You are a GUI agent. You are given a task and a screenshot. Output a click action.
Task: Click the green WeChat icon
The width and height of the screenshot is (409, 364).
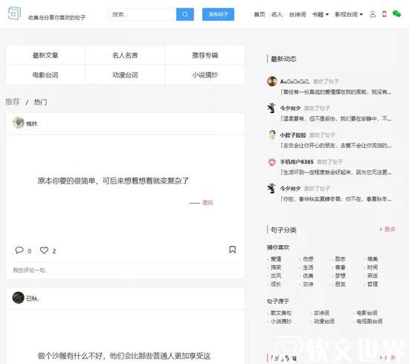(396, 14)
